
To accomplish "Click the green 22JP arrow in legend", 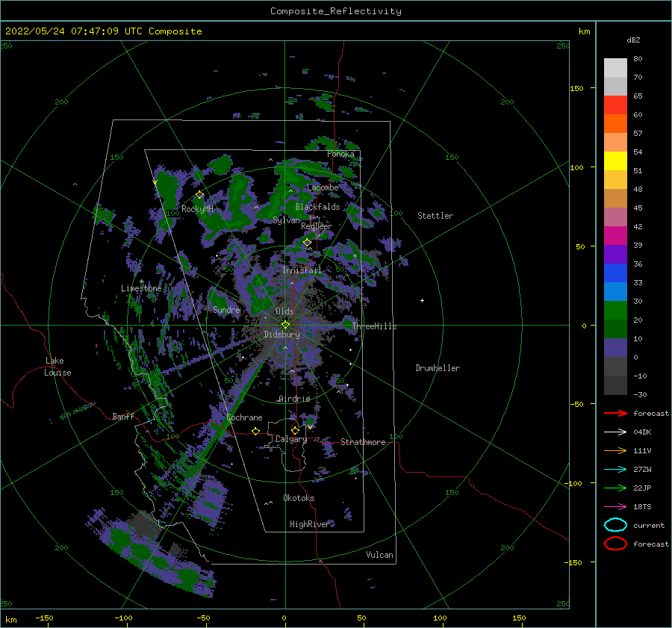I will click(x=615, y=488).
